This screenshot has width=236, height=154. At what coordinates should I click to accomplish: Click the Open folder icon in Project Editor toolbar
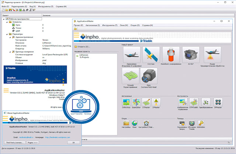[x=7, y=10]
